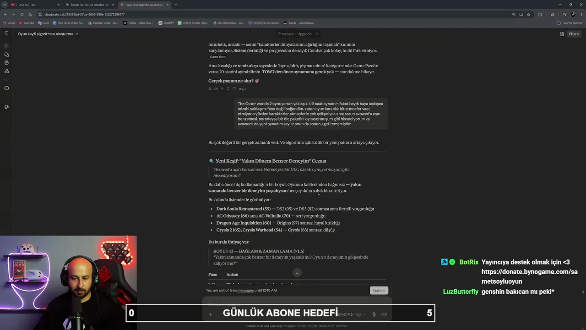This screenshot has height=330, width=586.
Task: Open Projects from the sidebar
Action: pos(6,63)
